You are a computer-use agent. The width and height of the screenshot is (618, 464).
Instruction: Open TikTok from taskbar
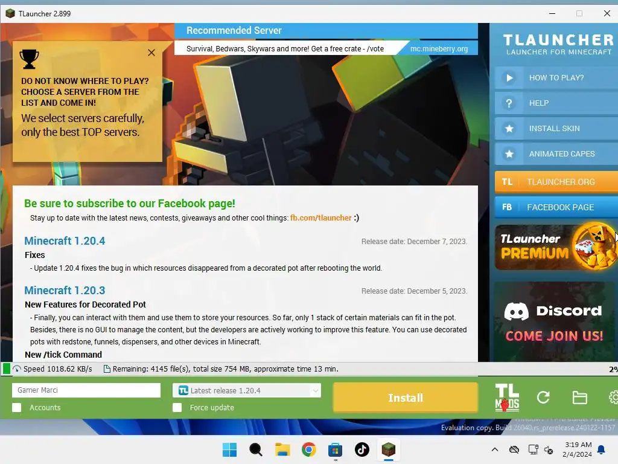[362, 449]
